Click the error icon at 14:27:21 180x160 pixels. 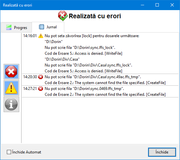41,89
